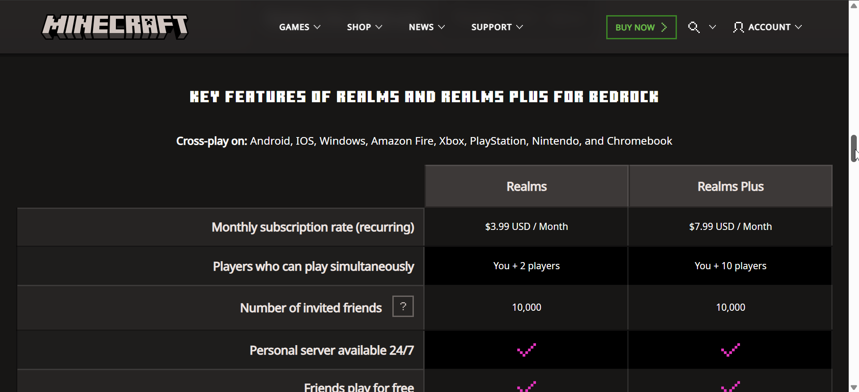Click the Realms column header

point(526,186)
